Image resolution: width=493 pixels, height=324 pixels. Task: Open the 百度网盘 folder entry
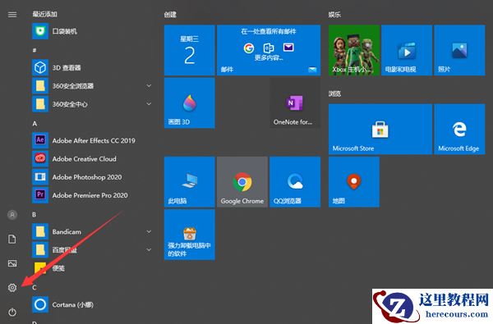tap(91, 250)
